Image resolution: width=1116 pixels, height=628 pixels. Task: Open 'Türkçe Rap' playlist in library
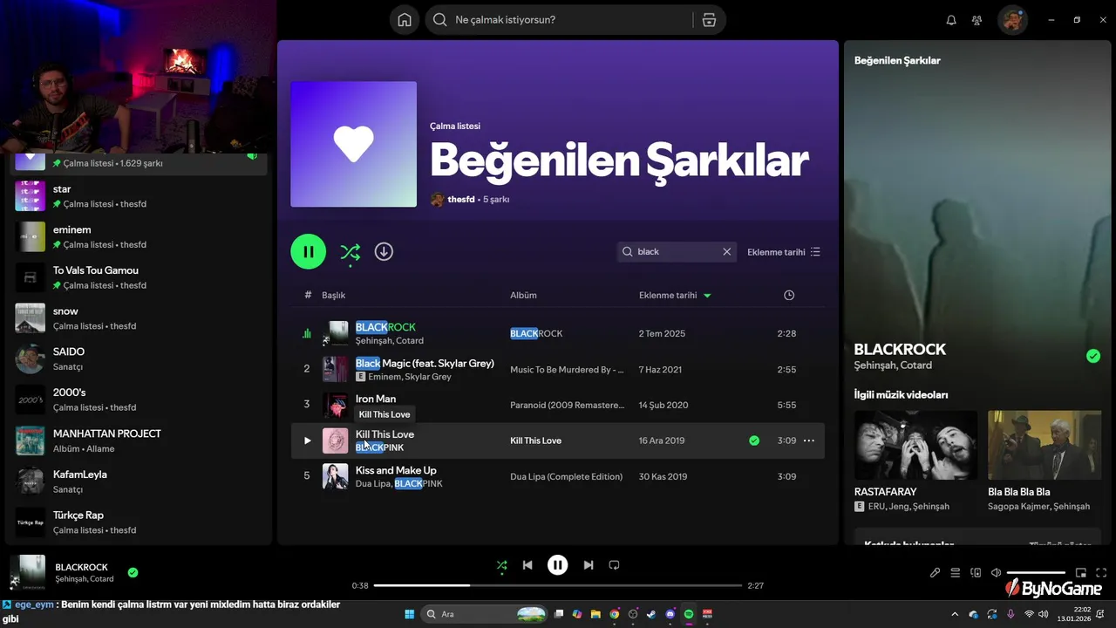139,522
